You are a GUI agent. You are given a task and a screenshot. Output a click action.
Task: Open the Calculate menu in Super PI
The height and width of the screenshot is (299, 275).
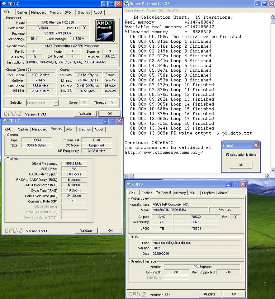pyautogui.click(x=133, y=10)
